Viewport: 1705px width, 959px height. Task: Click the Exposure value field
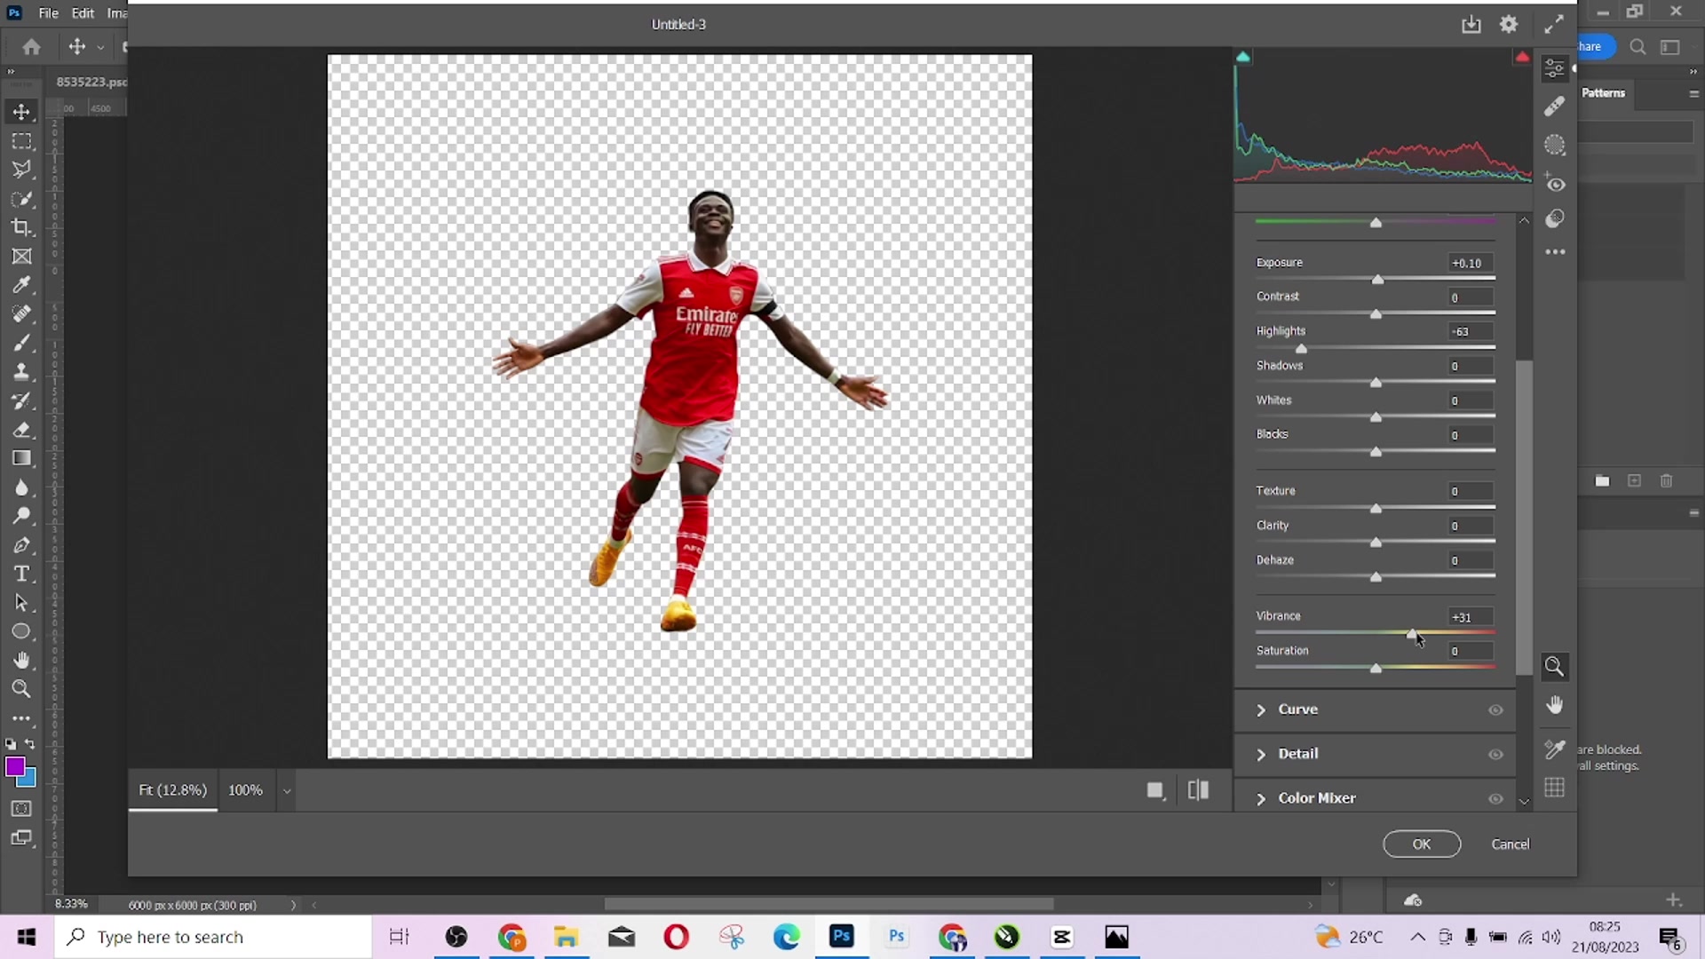1470,263
